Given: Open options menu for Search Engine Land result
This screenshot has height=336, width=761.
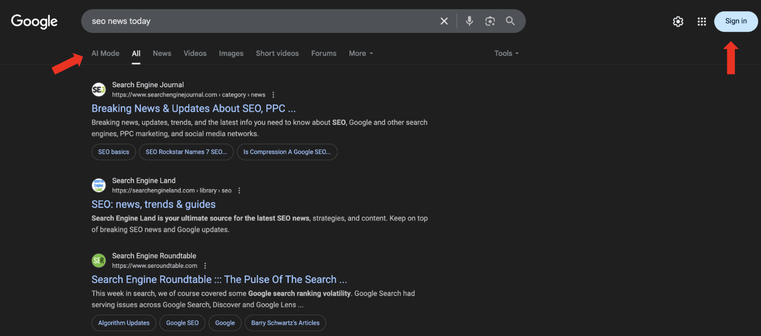Looking at the screenshot, I should [239, 190].
